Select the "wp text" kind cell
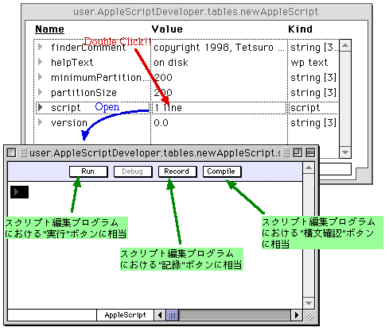The image size is (389, 331). 309,63
